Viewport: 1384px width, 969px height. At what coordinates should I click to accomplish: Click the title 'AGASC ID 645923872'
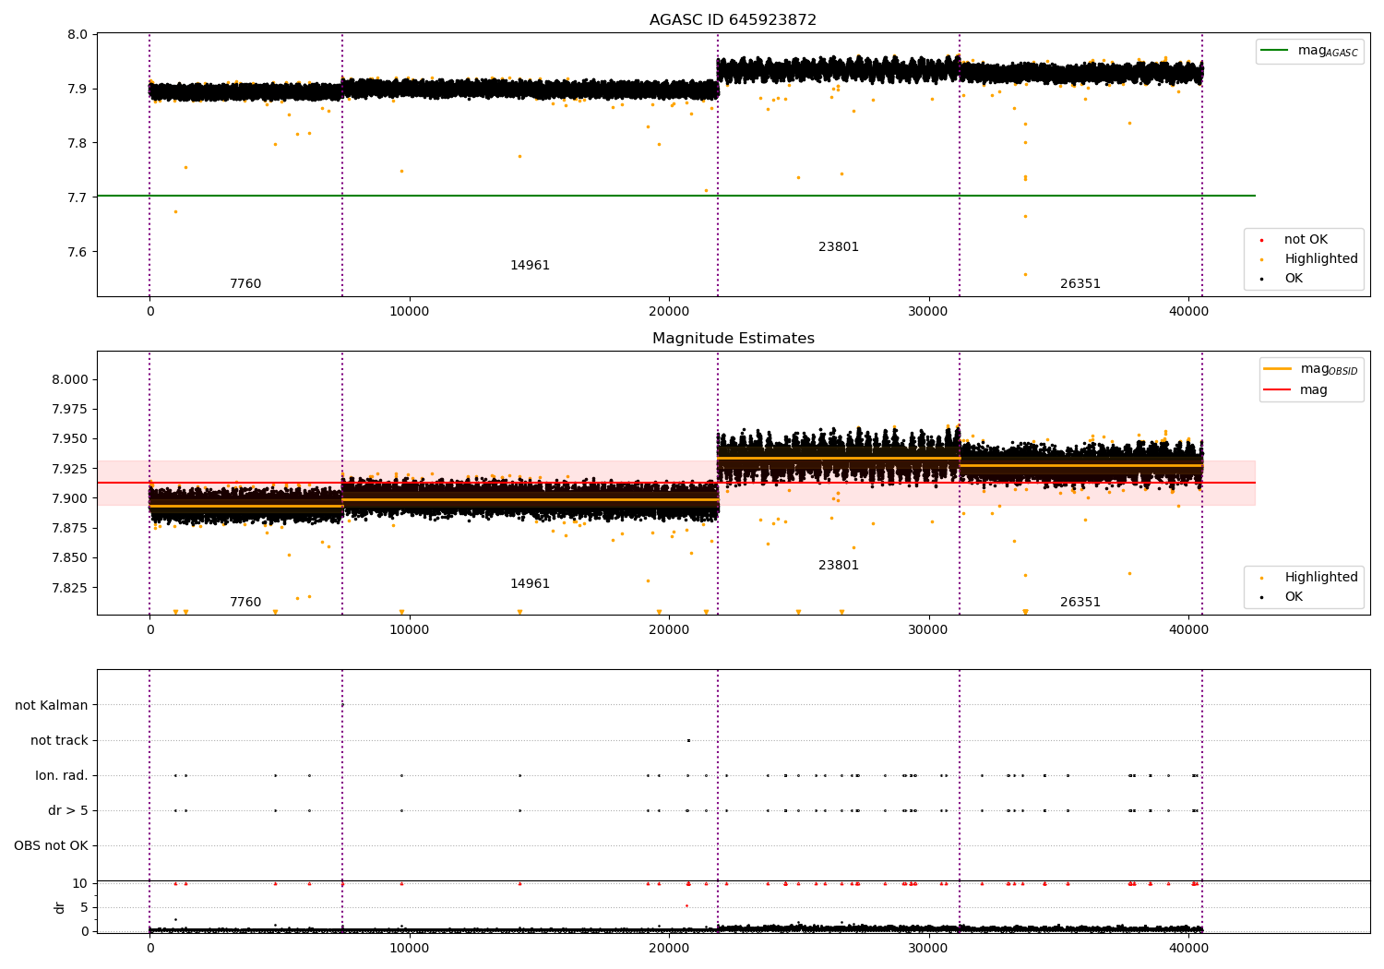(733, 20)
